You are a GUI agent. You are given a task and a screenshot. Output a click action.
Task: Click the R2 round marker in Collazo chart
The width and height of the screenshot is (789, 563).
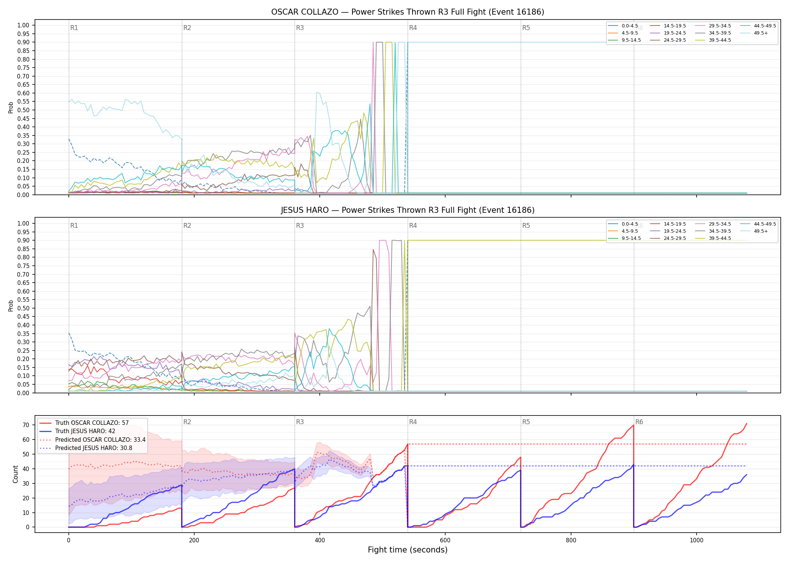click(x=187, y=28)
